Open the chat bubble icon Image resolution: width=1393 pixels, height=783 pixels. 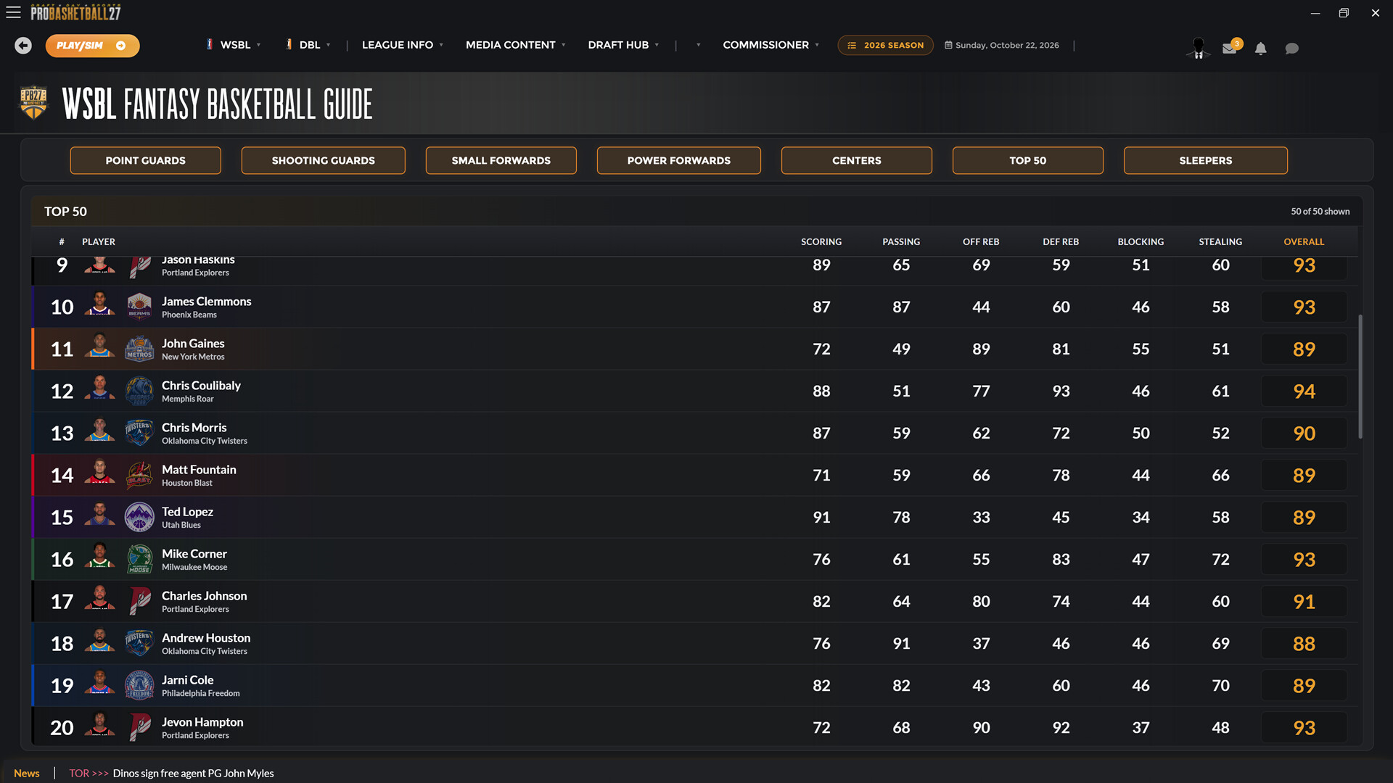1291,49
